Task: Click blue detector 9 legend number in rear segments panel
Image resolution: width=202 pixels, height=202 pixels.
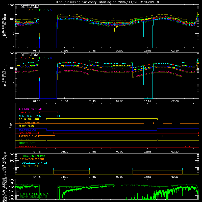Action: click(51, 58)
